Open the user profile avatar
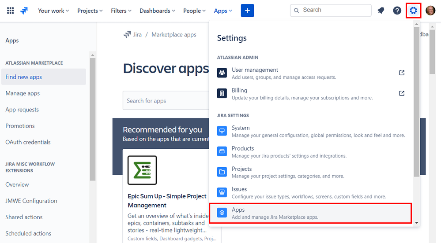 430,11
